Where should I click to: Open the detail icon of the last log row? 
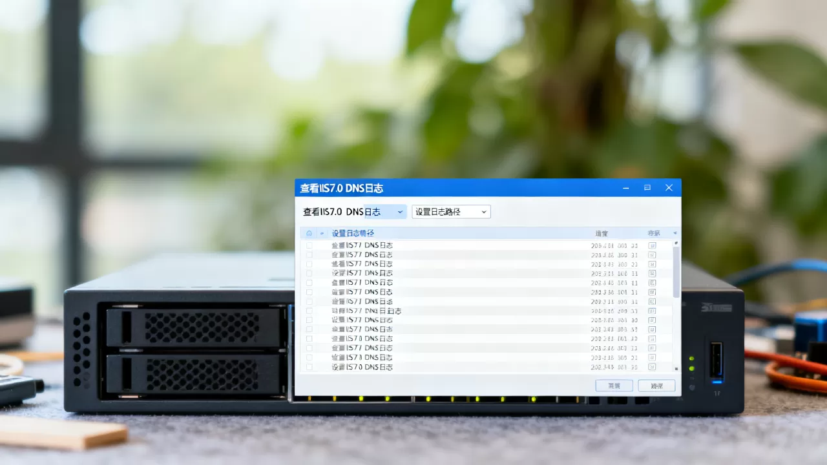tap(652, 367)
